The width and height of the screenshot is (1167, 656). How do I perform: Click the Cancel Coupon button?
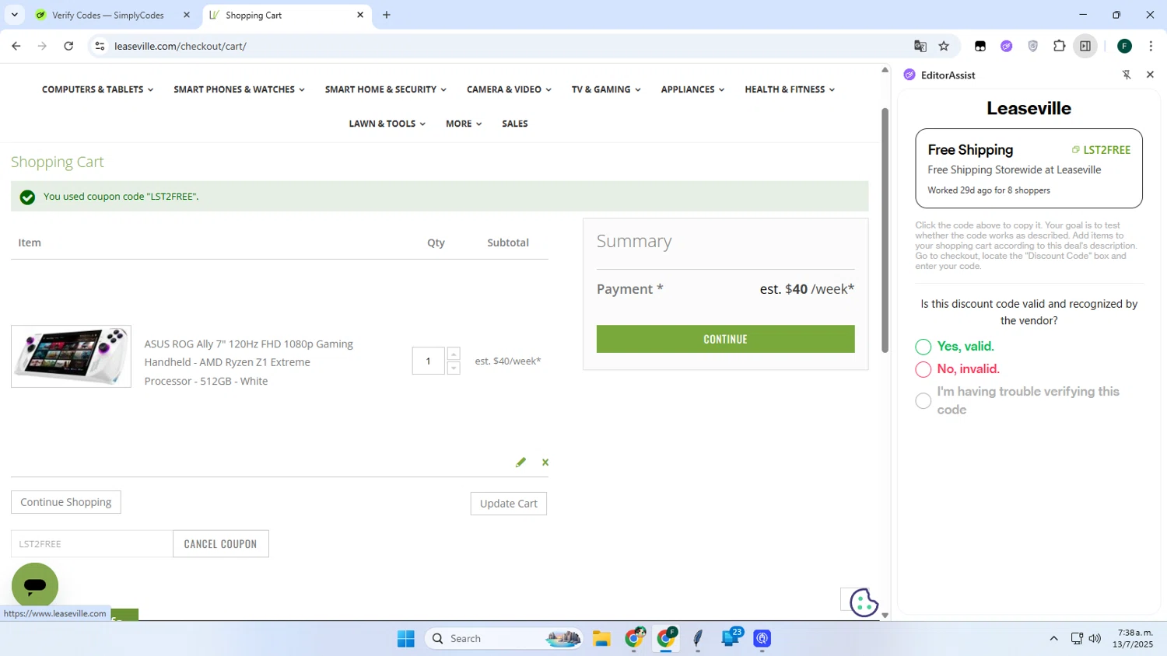220,544
